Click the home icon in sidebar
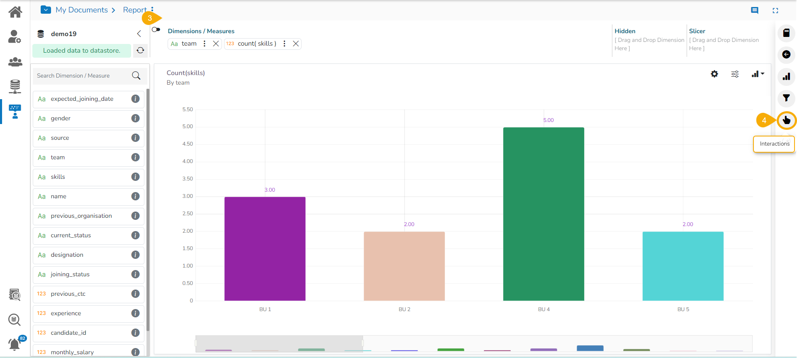797x358 pixels. tap(15, 12)
